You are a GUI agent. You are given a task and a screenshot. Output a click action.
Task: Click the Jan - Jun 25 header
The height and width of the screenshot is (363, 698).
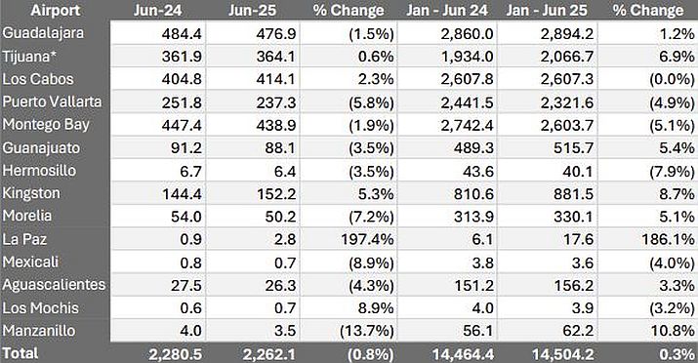point(547,10)
